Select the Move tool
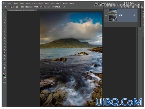Screen dimensions: 145x109 (x=4, y=13)
